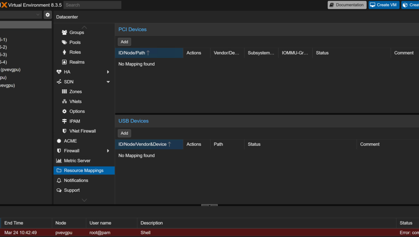
Task: Select the Shell task row by root@pam
Action: 209,233
